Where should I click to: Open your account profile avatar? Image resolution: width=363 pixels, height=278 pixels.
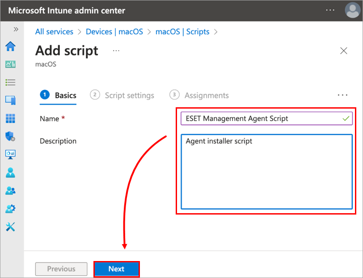tap(352, 10)
